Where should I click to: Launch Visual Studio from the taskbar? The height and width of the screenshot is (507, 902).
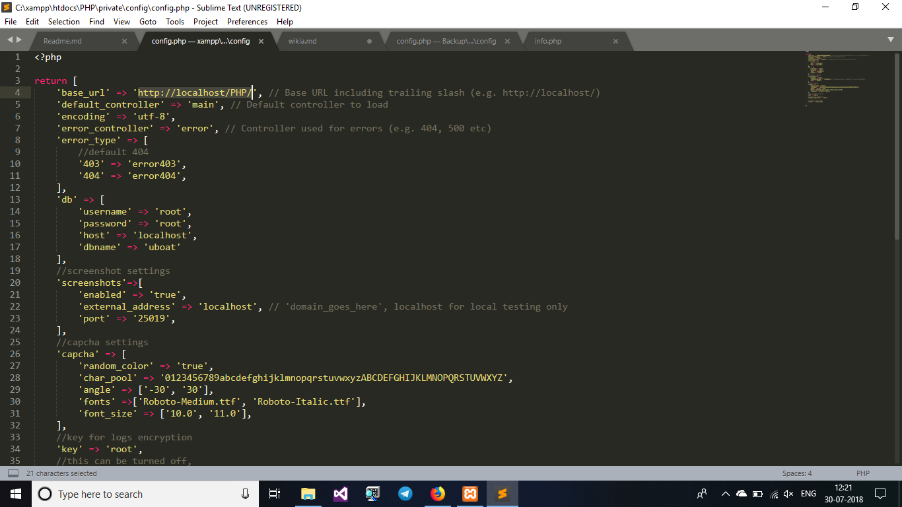(340, 494)
